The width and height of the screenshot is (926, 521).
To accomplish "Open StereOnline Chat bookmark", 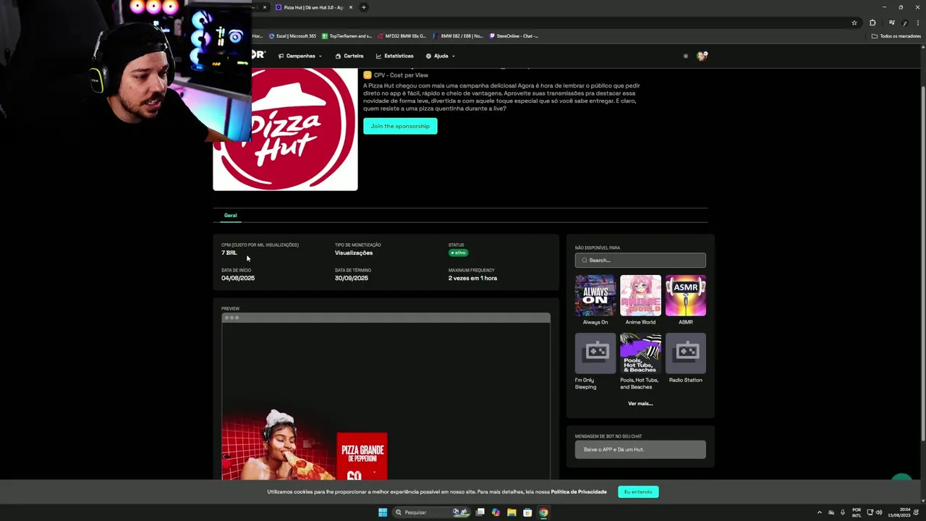I will click(514, 35).
